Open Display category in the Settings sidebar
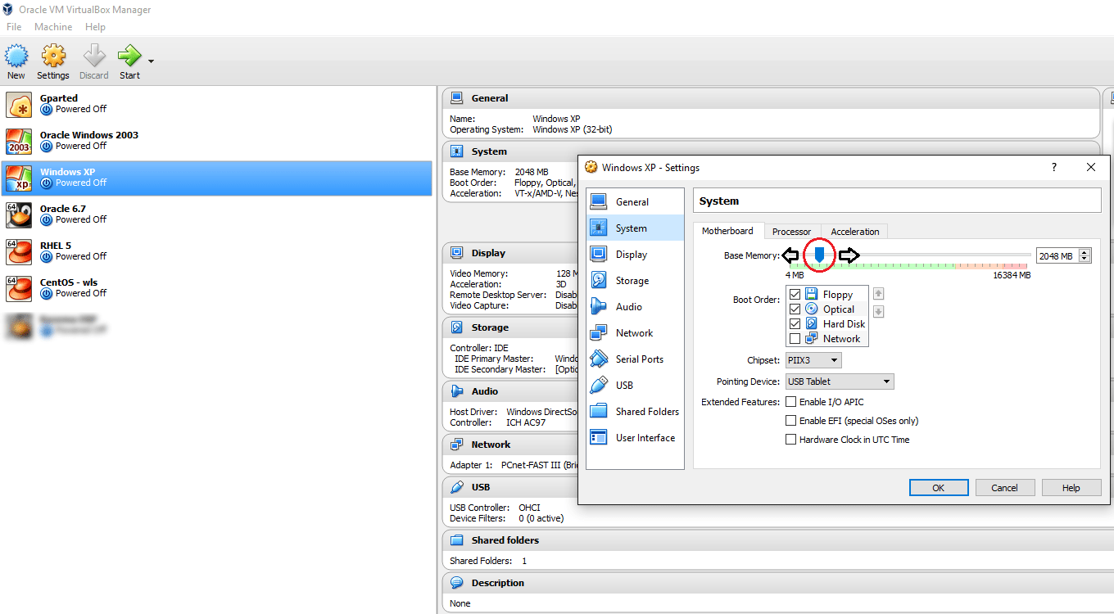The height and width of the screenshot is (614, 1114). coord(636,254)
